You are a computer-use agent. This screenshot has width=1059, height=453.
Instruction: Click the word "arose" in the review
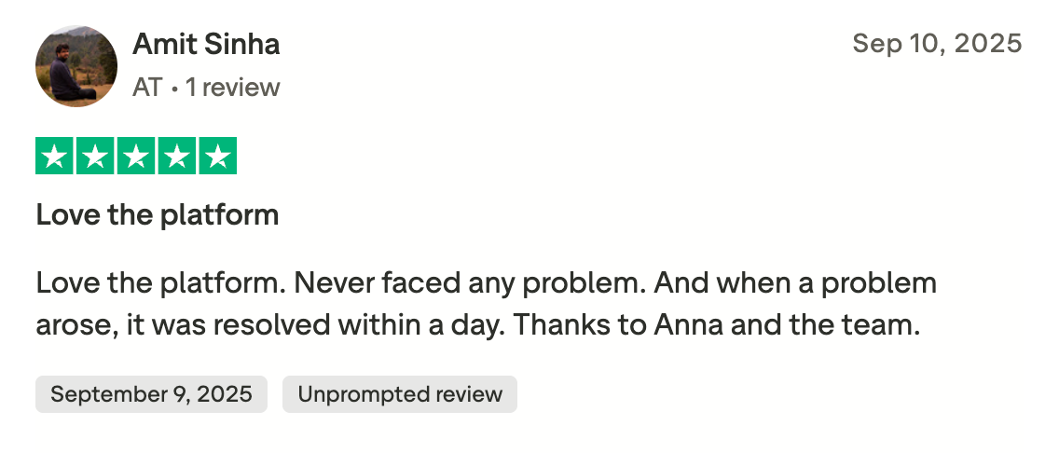69,326
